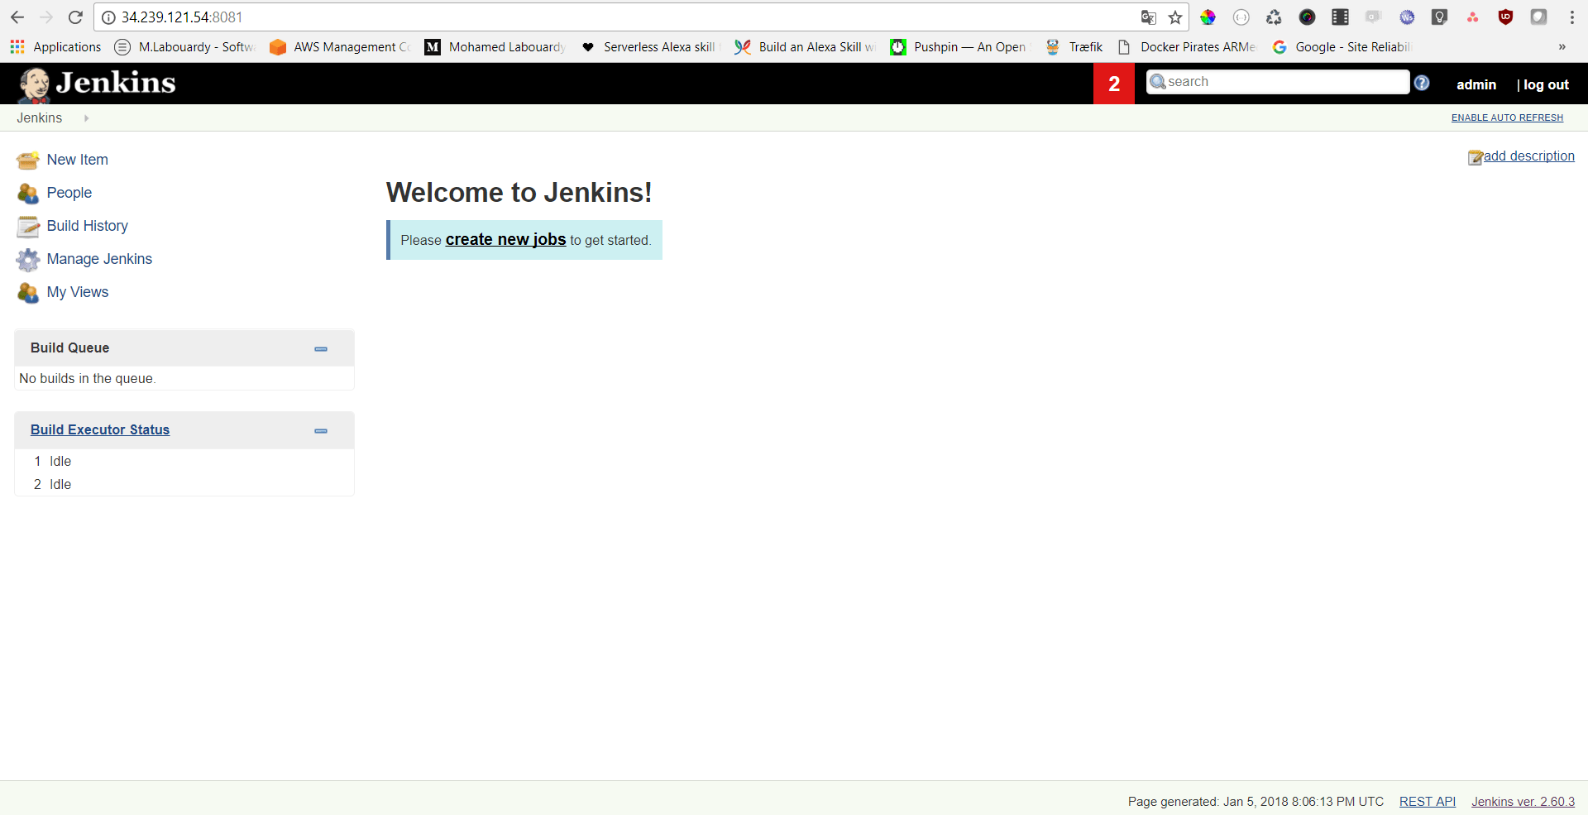Click the My Views icon
The image size is (1588, 815).
click(x=27, y=293)
